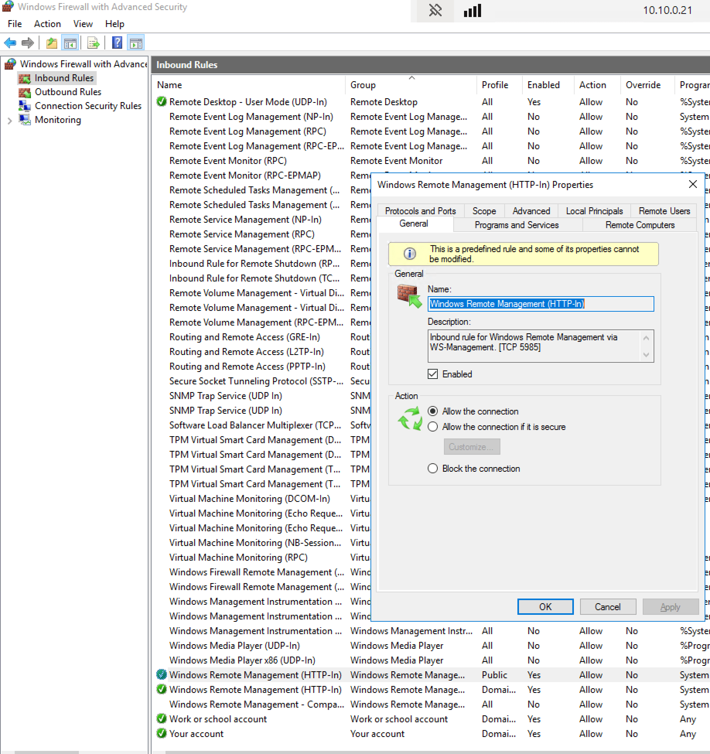Screen dimensions: 710x754
Task: Open the Remote Computers tab
Action: [x=640, y=225]
